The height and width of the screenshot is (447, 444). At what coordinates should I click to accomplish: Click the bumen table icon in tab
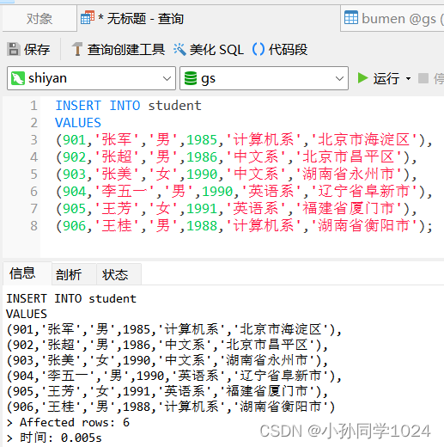click(x=351, y=17)
